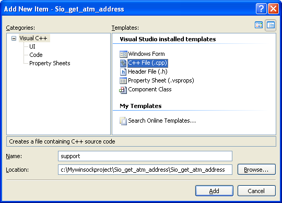
Task: Click the Header File (.h) icon
Action: (x=123, y=72)
